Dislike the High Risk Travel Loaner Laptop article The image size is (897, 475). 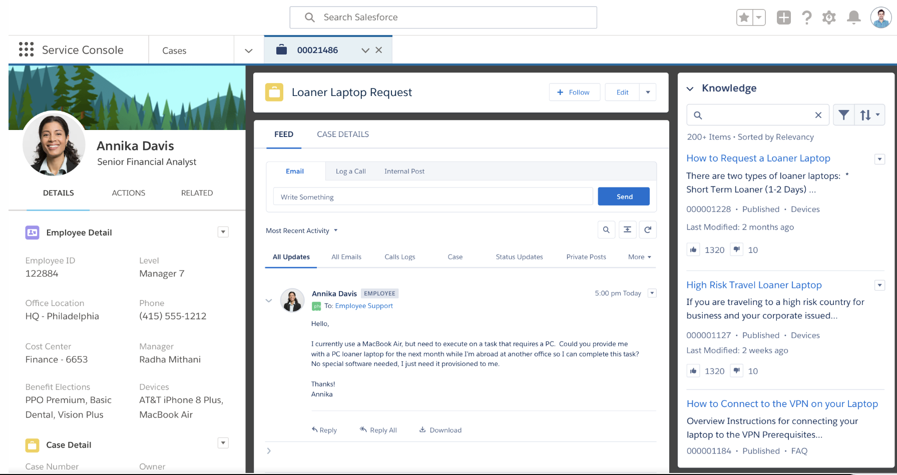(x=736, y=370)
